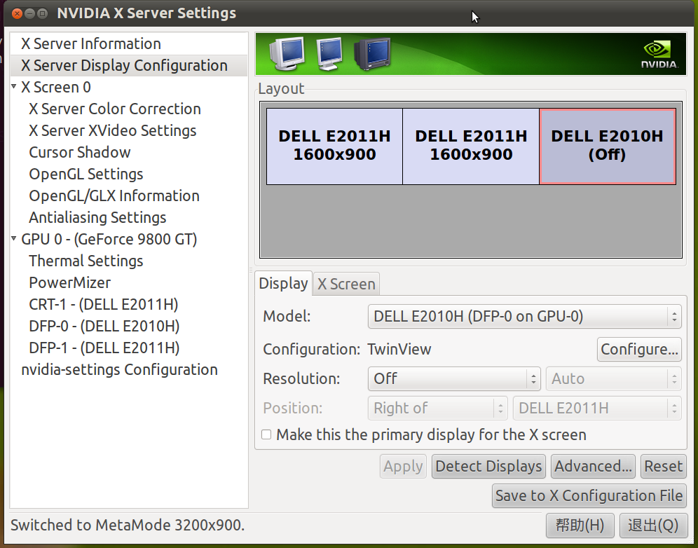The image size is (698, 548).
Task: Click Detect Displays button
Action: point(488,467)
